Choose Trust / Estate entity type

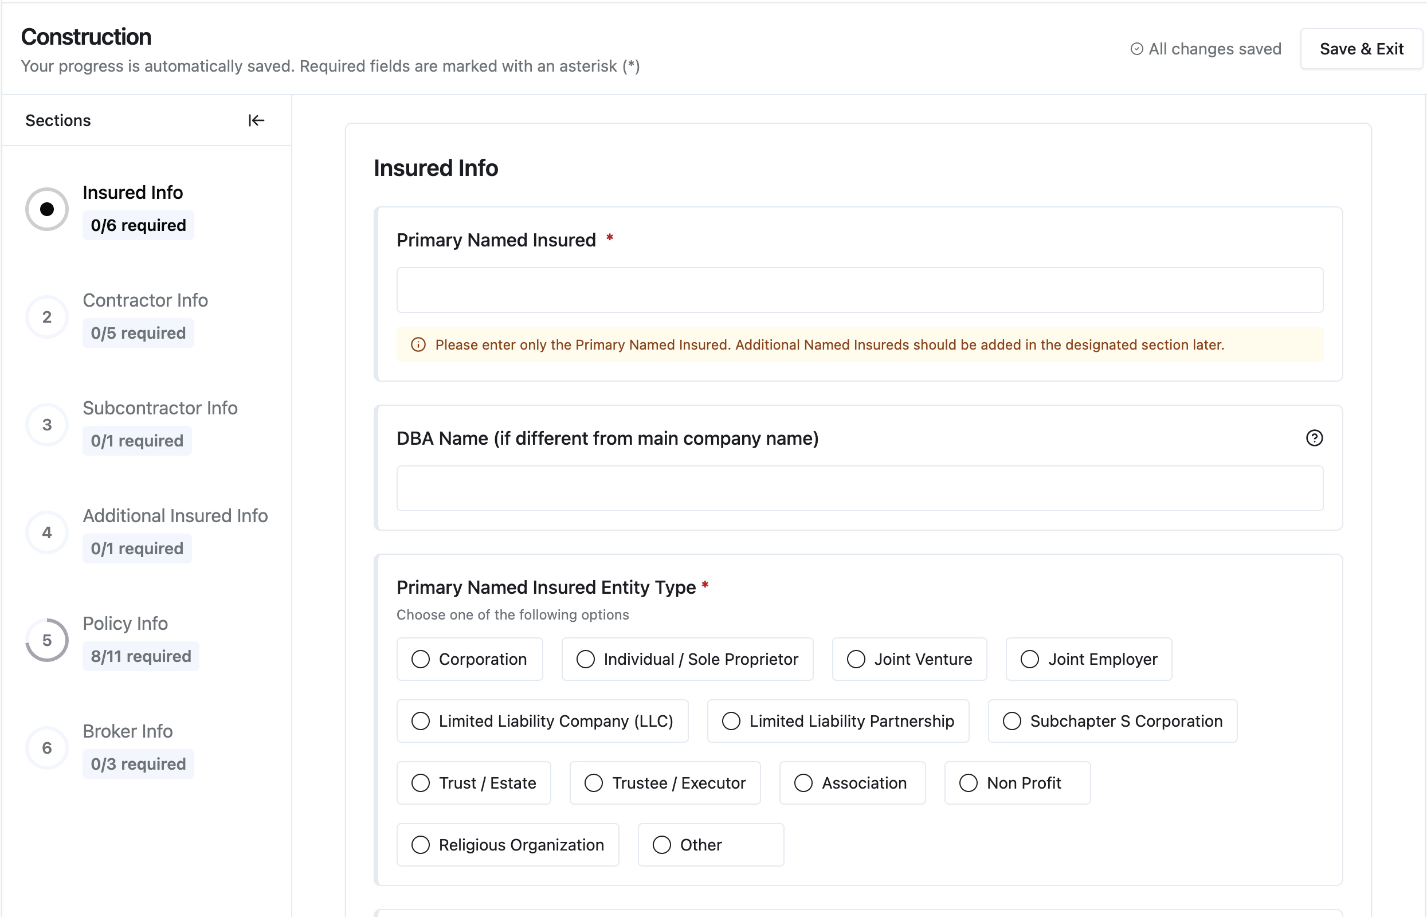pyautogui.click(x=474, y=783)
